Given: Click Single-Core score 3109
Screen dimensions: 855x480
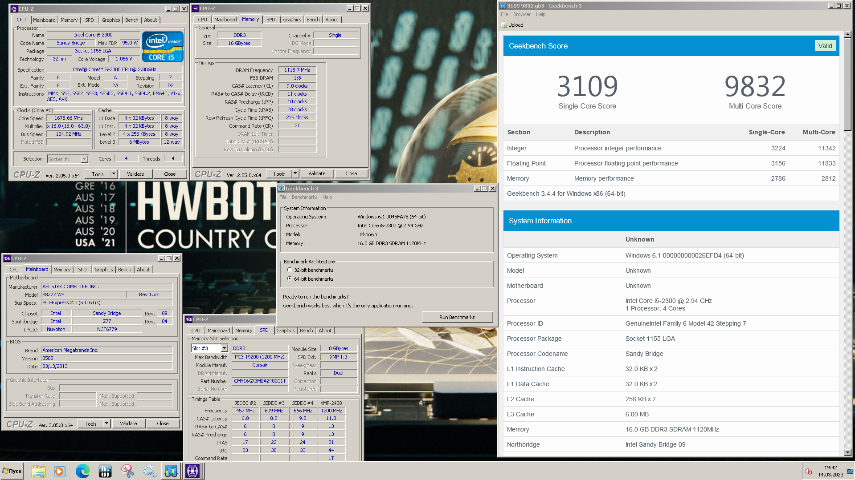Looking at the screenshot, I should (587, 86).
